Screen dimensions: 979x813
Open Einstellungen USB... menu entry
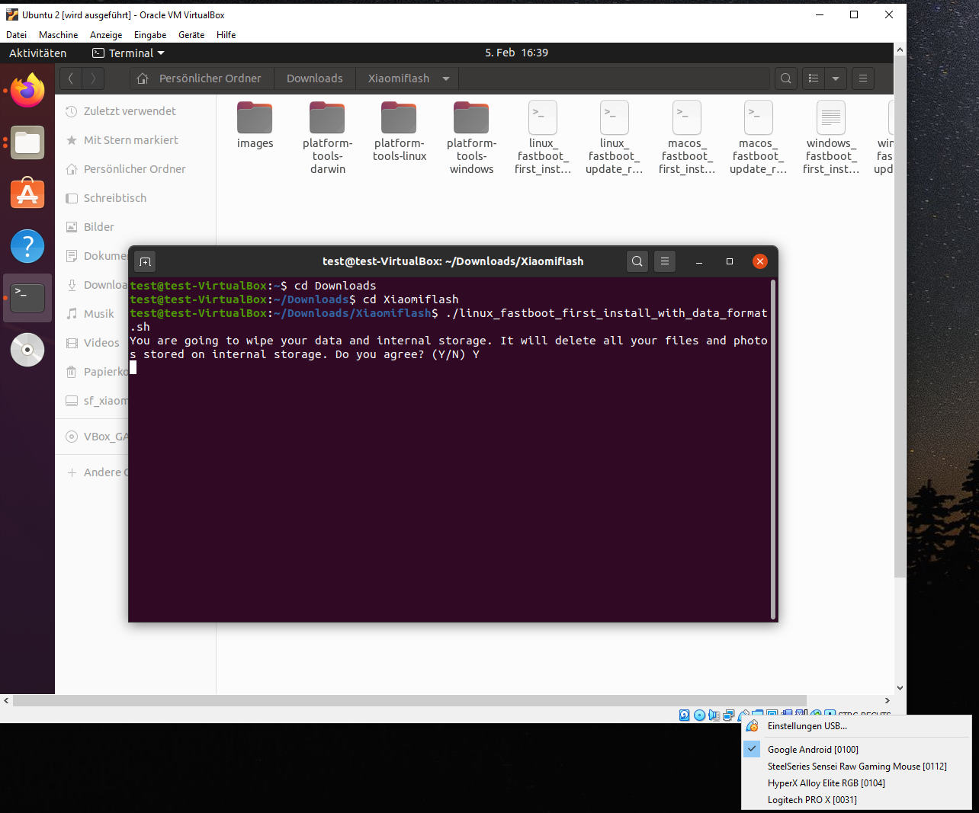[857, 725]
